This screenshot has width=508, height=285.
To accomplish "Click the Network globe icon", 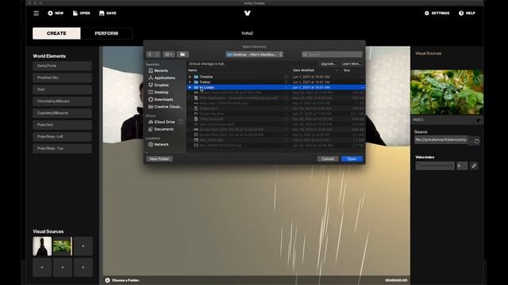I will 151,144.
